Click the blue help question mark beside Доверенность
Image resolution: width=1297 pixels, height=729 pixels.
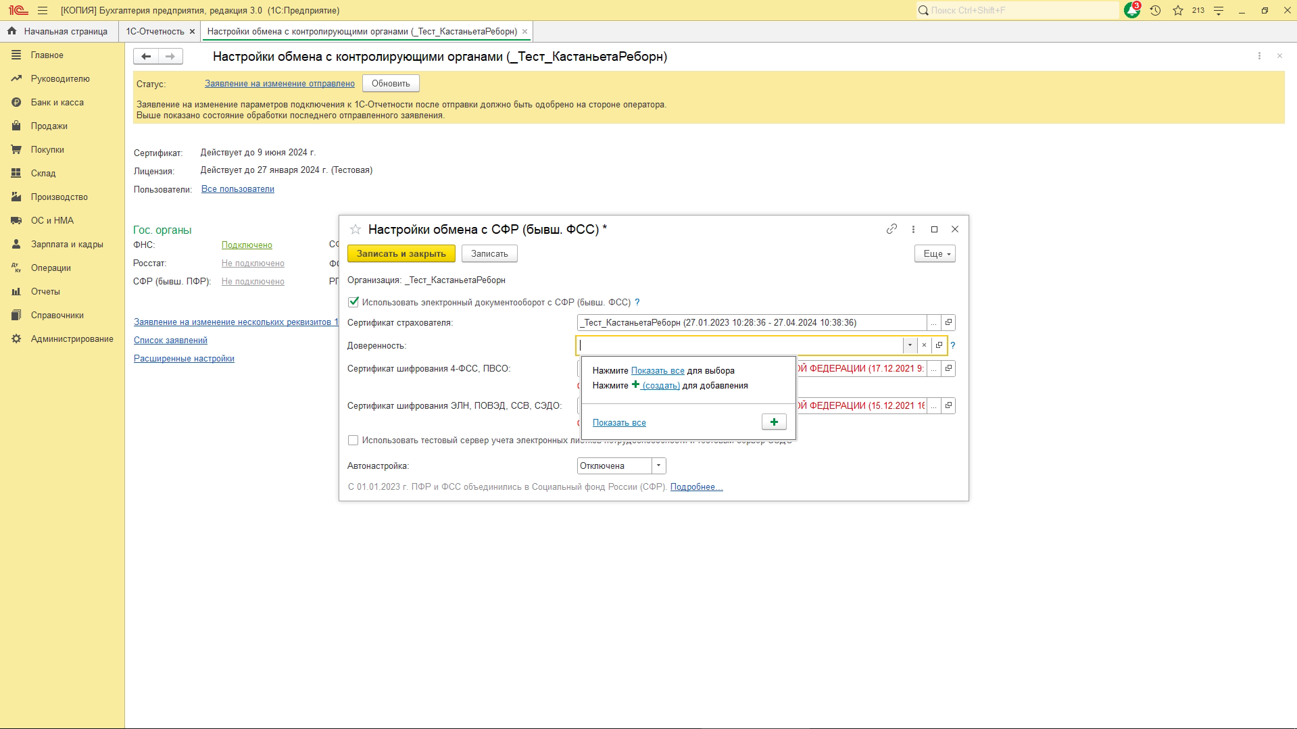coord(953,345)
